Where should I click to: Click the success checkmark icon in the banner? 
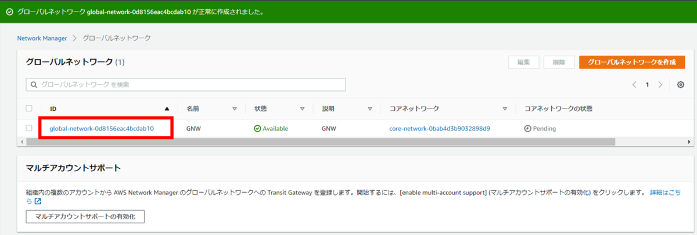(9, 12)
